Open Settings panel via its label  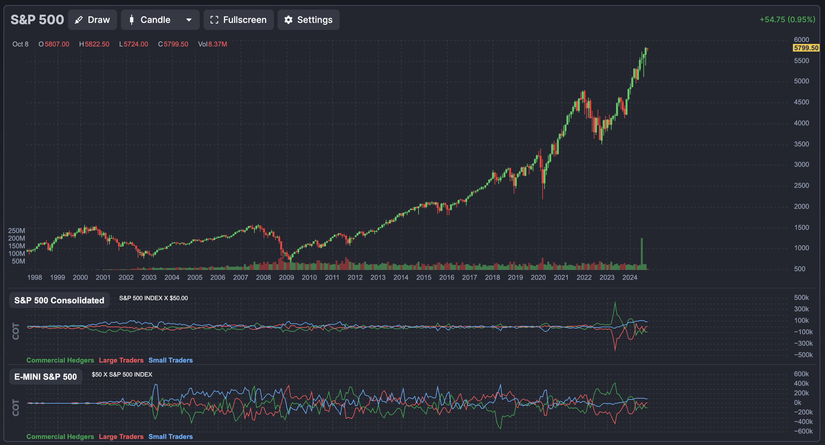(315, 20)
